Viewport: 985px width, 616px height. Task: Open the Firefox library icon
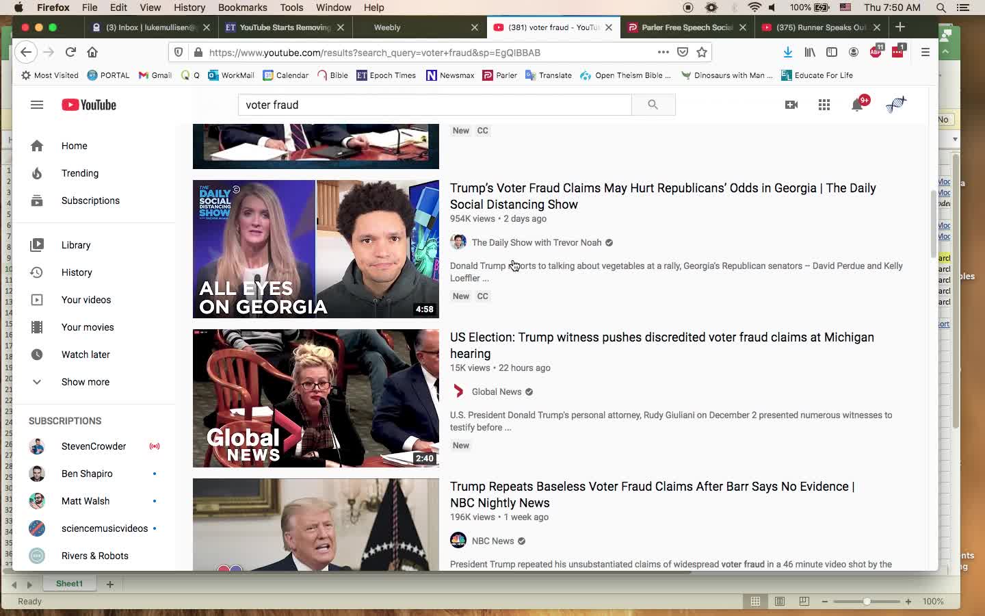click(810, 52)
